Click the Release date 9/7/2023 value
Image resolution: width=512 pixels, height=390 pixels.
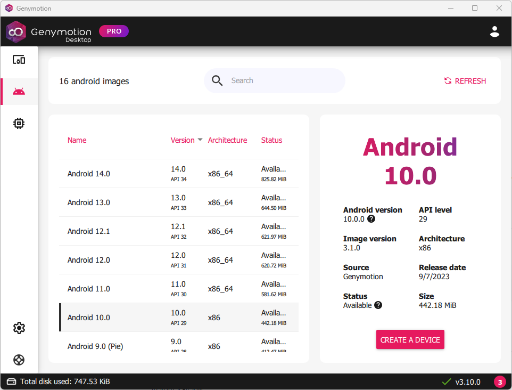coord(434,277)
